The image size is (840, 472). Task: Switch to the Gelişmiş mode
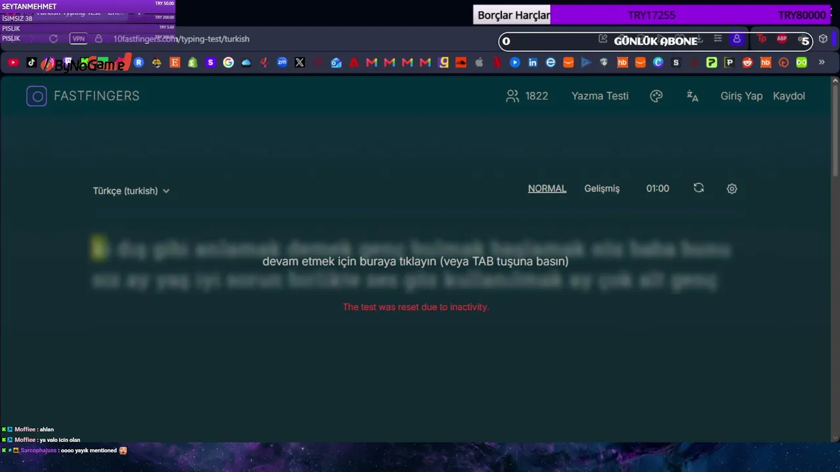602,188
